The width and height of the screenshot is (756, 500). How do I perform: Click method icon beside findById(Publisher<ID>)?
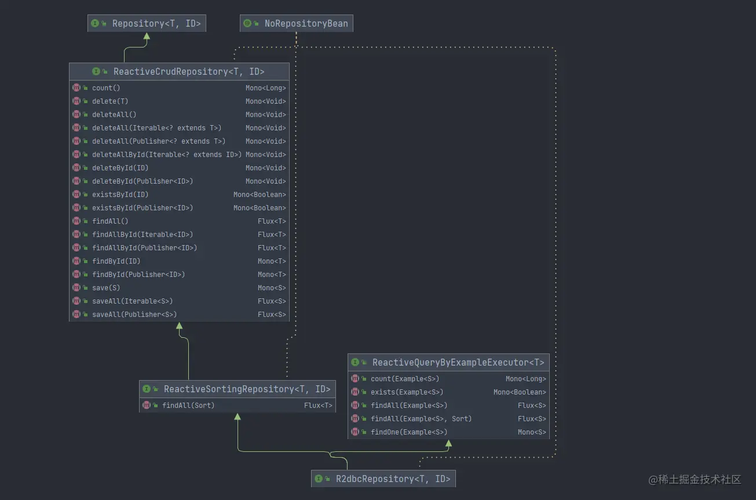[76, 275]
